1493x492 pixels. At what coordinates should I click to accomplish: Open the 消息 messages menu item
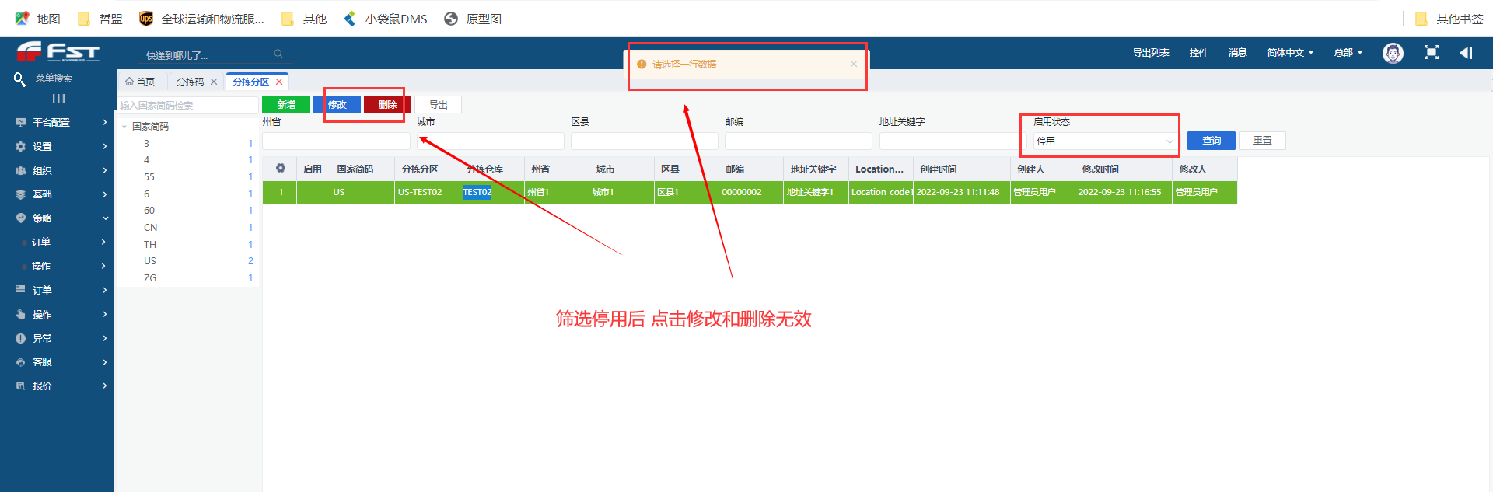1237,53
